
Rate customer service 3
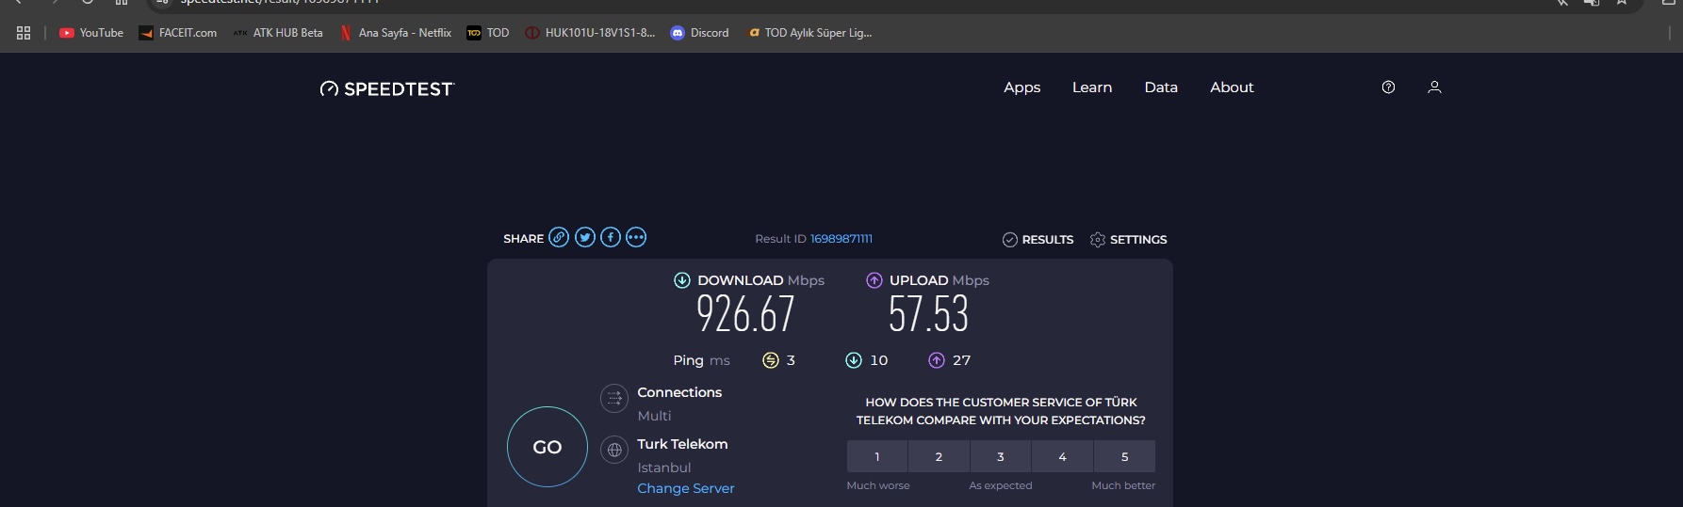click(1001, 456)
